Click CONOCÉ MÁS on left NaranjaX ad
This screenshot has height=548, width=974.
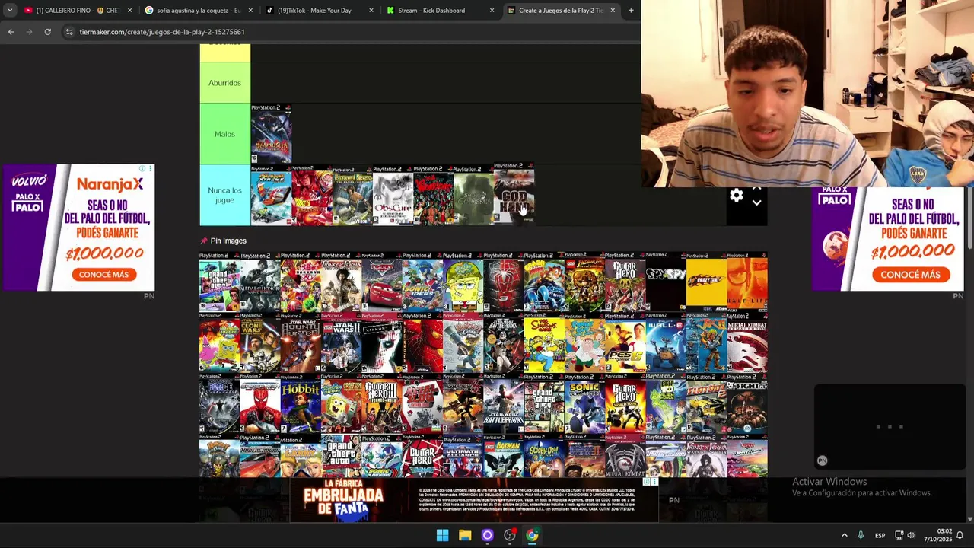pyautogui.click(x=104, y=275)
